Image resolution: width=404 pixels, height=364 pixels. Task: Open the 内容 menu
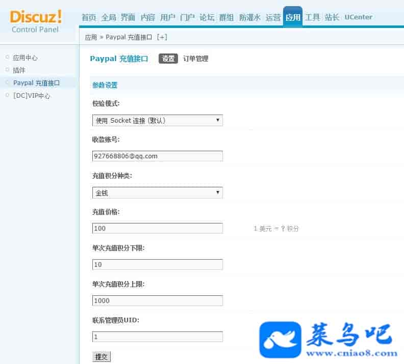pyautogui.click(x=147, y=17)
